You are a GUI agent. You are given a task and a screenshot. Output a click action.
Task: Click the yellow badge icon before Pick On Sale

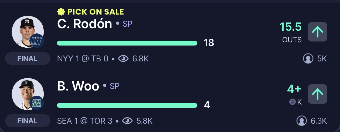click(61, 12)
